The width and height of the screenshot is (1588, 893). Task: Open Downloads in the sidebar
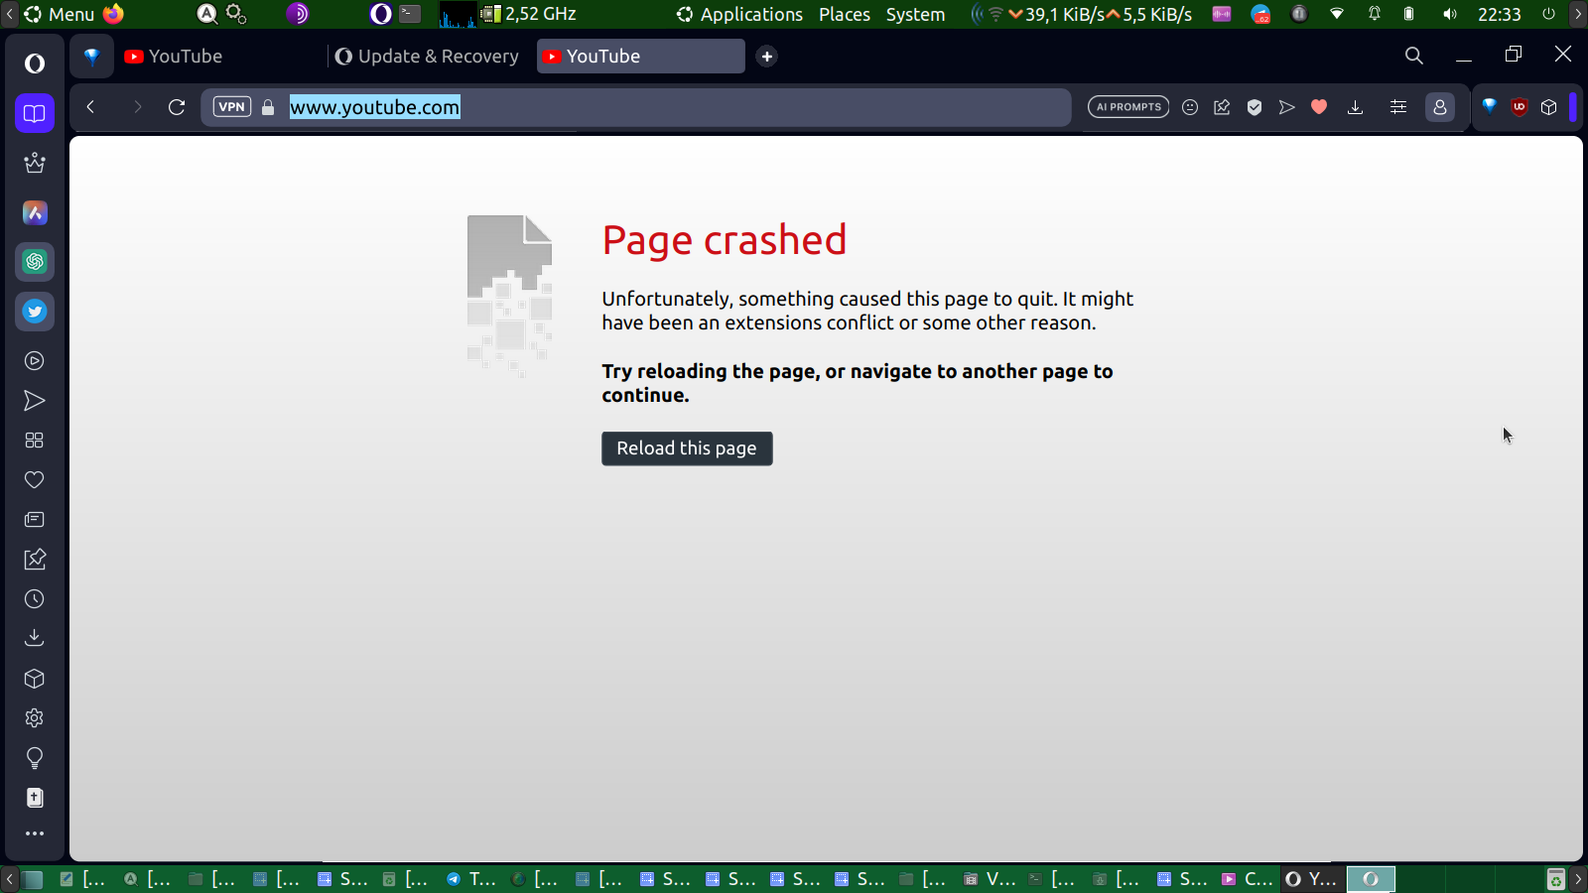click(x=35, y=638)
